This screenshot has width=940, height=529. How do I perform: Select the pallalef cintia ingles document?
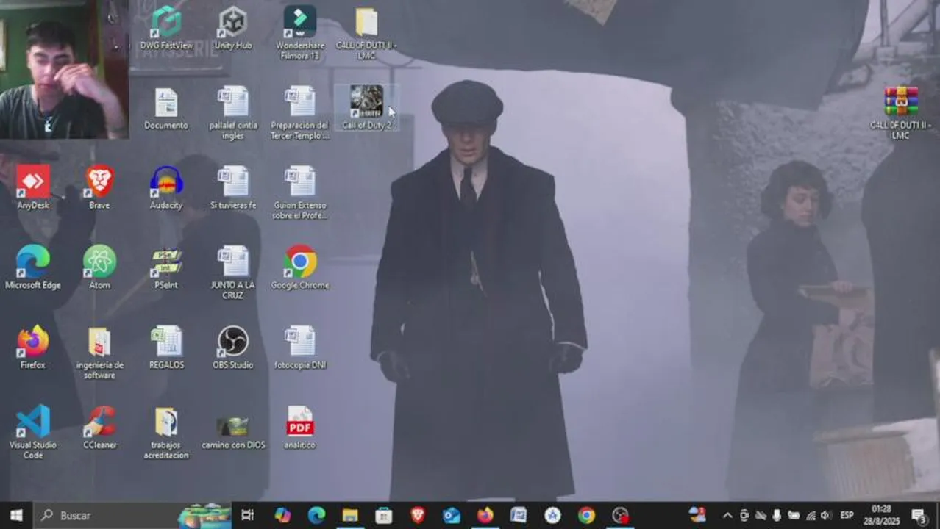[233, 113]
